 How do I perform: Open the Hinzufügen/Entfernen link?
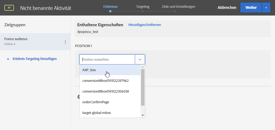144,25
